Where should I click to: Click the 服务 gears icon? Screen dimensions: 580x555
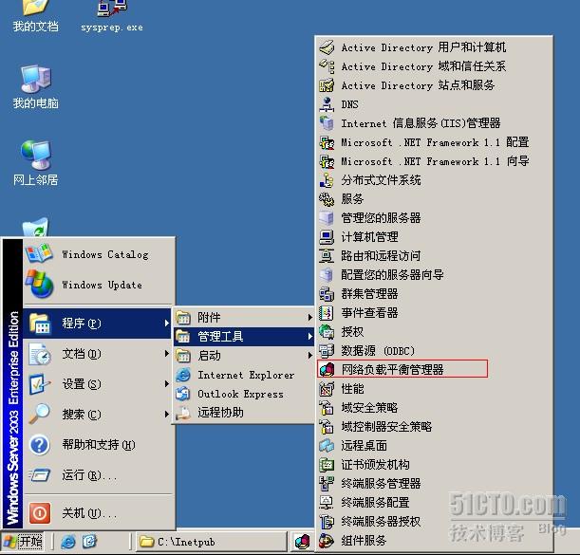327,199
